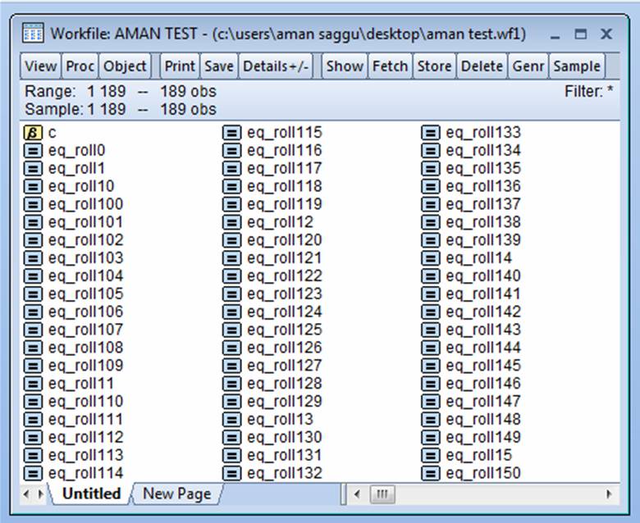
Task: Select the eq_roll130 name
Action: (x=285, y=438)
